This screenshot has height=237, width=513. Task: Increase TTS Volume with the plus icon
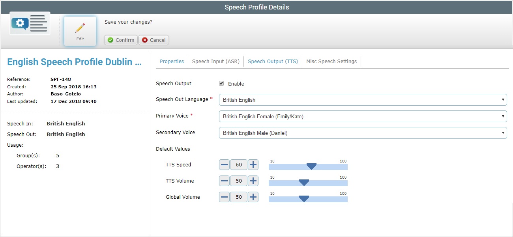[253, 181]
